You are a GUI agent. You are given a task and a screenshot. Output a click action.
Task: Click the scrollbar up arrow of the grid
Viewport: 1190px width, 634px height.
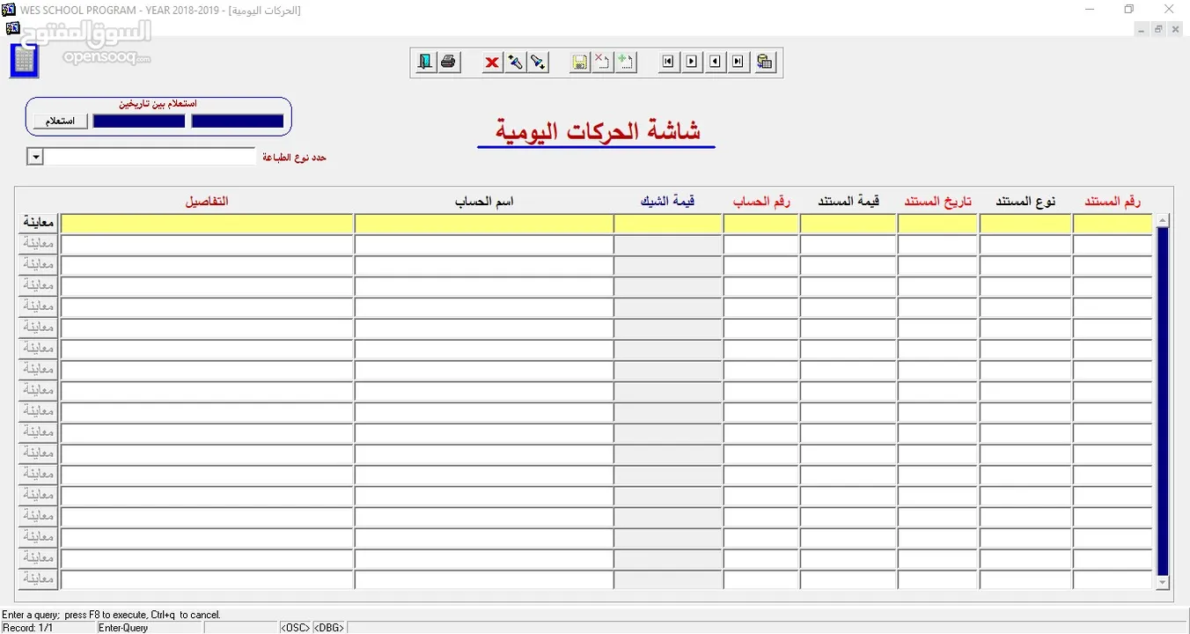[1163, 220]
